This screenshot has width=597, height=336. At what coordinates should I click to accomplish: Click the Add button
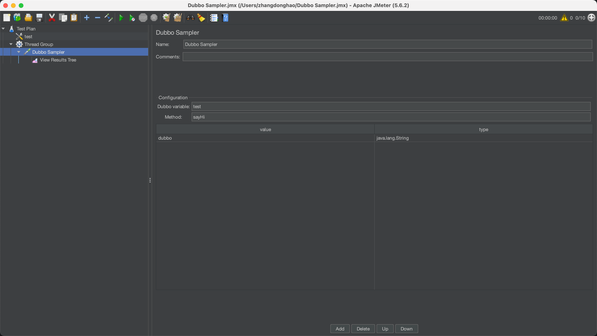(x=340, y=329)
